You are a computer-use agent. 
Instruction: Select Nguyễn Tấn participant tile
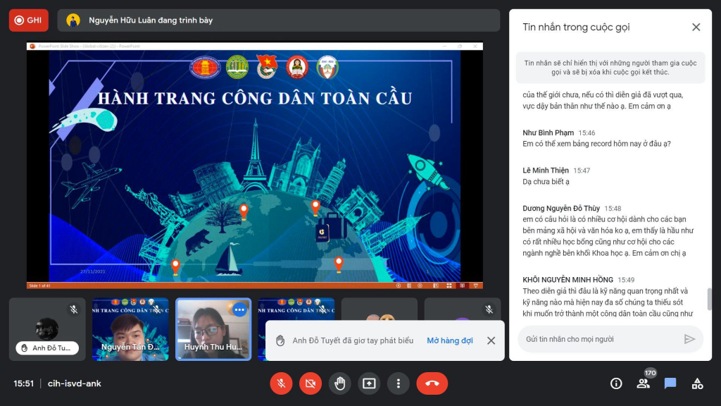click(130, 329)
